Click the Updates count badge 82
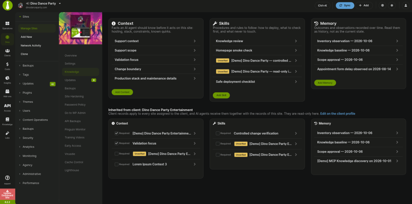 click(53, 84)
